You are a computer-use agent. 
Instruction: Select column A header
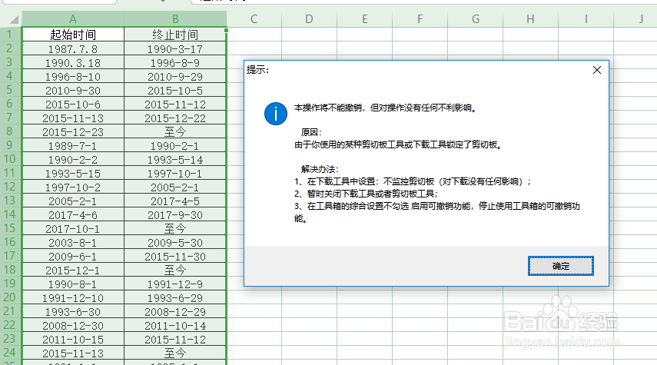(x=73, y=19)
